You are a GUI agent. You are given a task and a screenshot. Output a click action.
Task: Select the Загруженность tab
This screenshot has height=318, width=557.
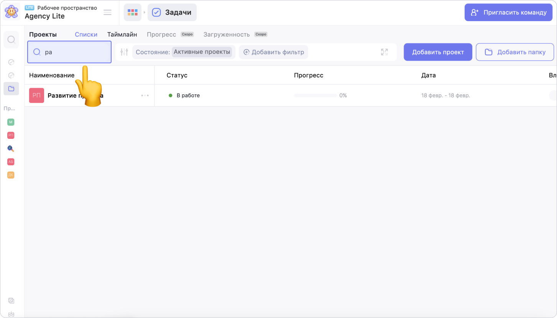(x=227, y=34)
